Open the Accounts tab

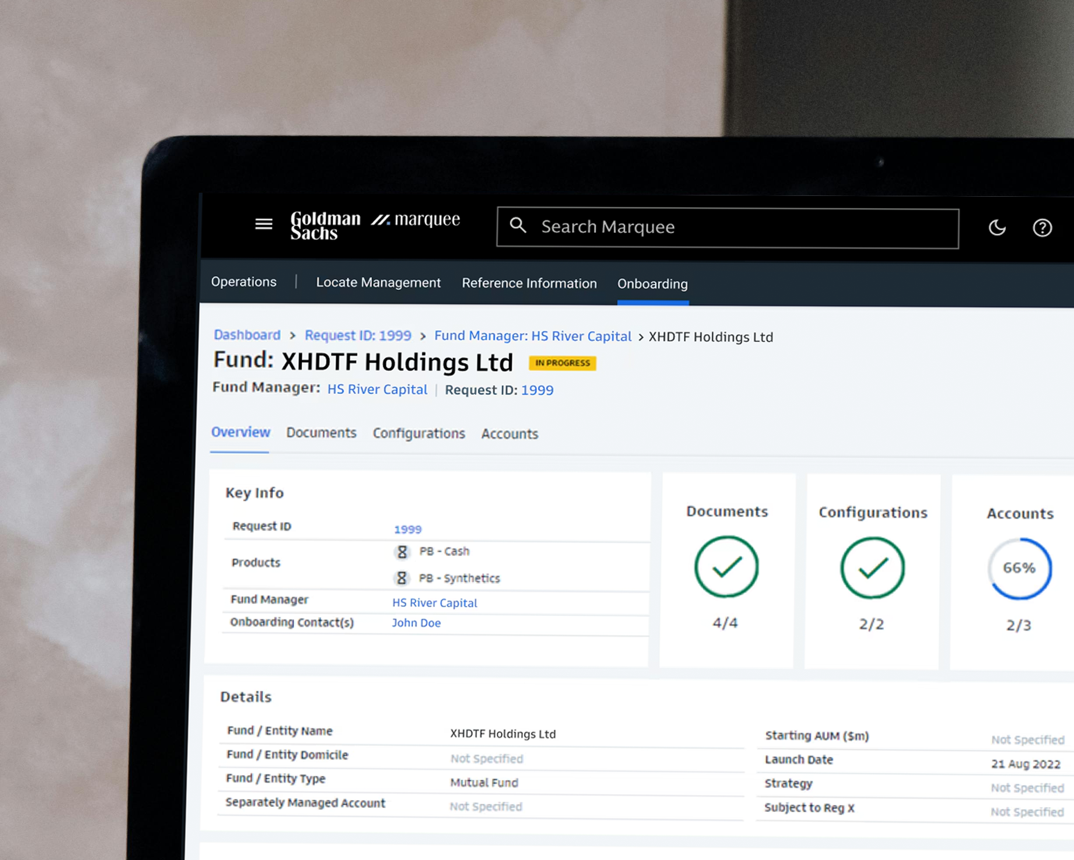point(510,434)
